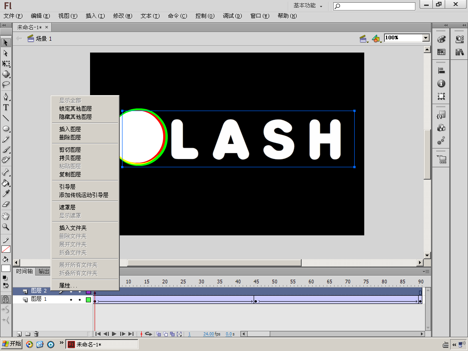This screenshot has width=468, height=351.
Task: Open the Modify Onion Markers button
Action: [179, 334]
